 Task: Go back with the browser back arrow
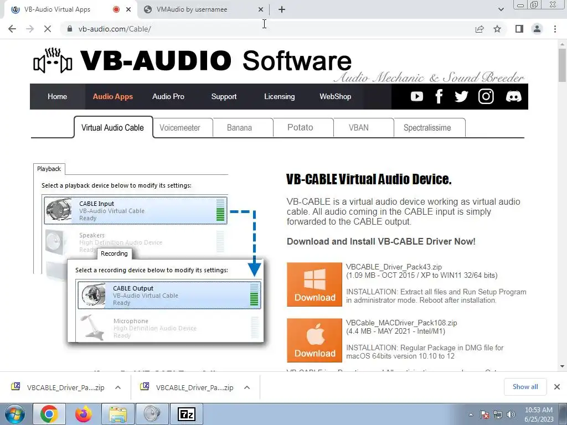pos(12,29)
